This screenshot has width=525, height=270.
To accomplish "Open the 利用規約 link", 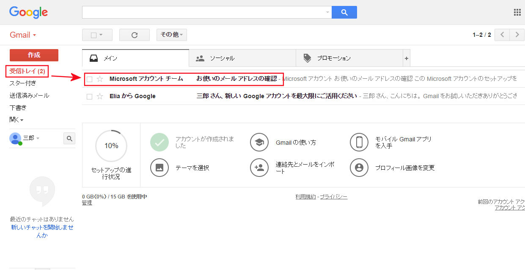I will point(305,197).
